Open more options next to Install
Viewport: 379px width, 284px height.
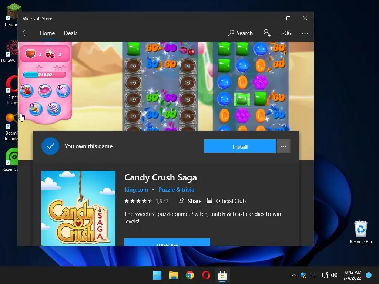point(283,146)
